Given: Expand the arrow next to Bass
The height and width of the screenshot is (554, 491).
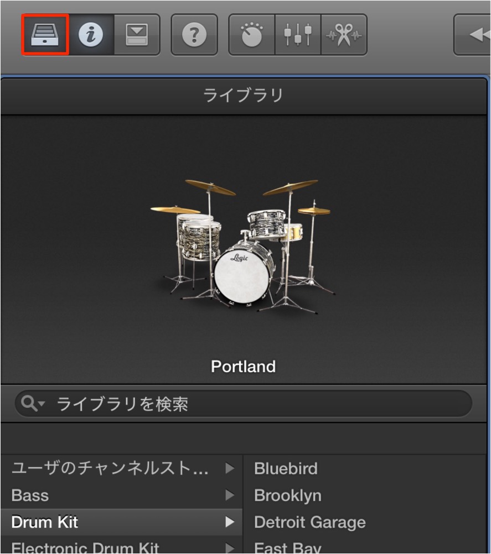Looking at the screenshot, I should pyautogui.click(x=230, y=495).
